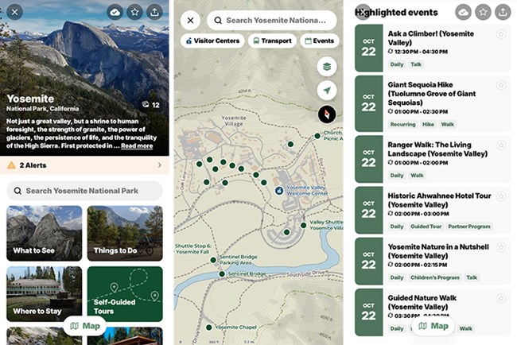
Task: Favorite Yosemite with the star icon on photo
Action: coord(134,12)
